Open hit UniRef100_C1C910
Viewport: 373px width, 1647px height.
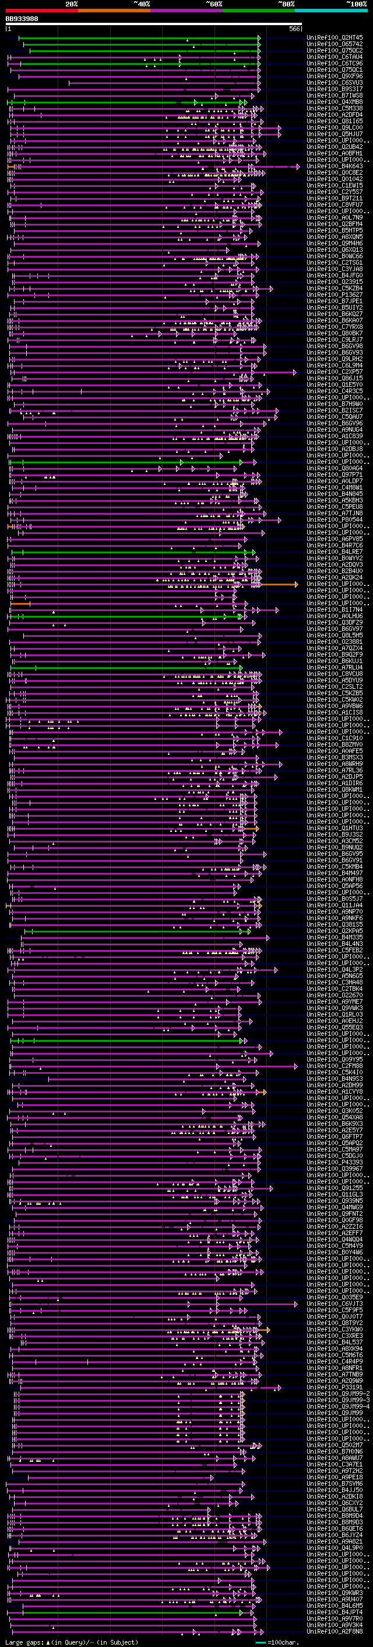335,738
